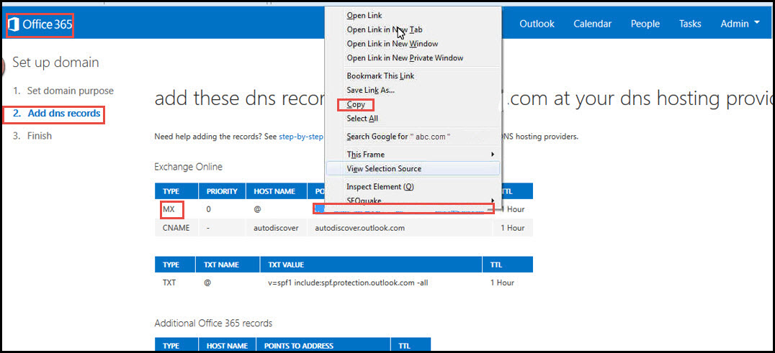Choose 'Copy' in the context menu
775x353 pixels.
tap(356, 104)
